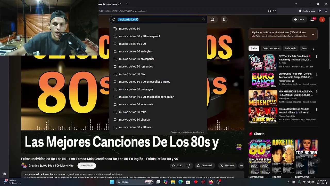Select the 'Todos' filter chip
This screenshot has height=186, width=330.
click(x=254, y=48)
